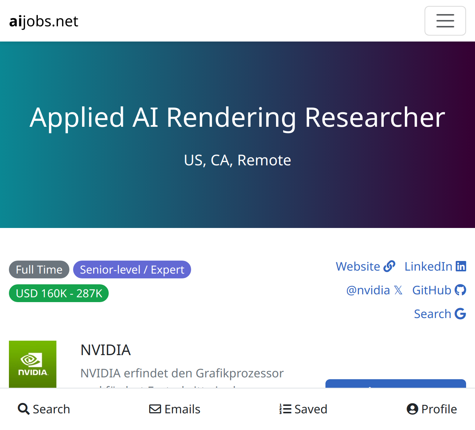This screenshot has height=430, width=475.
Task: Open the hamburger navigation menu
Action: coord(445,21)
